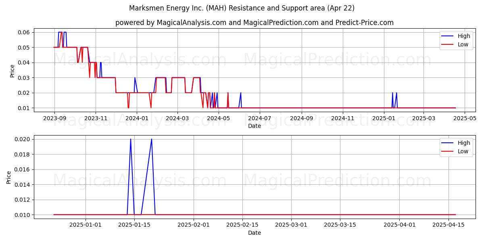
Task: Select the 2025-01 tick on the upper chart
Action: (x=384, y=119)
